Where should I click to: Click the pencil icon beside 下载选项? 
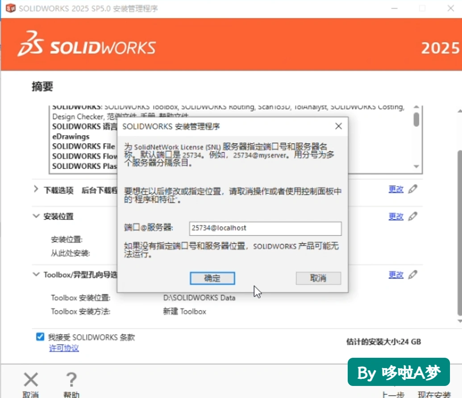click(413, 189)
